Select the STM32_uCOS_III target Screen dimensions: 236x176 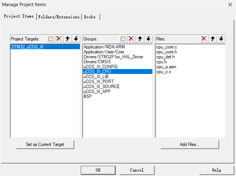pos(45,47)
